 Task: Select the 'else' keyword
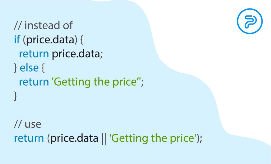tap(29, 68)
